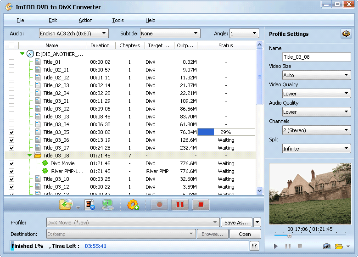Stop the conversion with the red stop button
The image size is (358, 257).
201,205
